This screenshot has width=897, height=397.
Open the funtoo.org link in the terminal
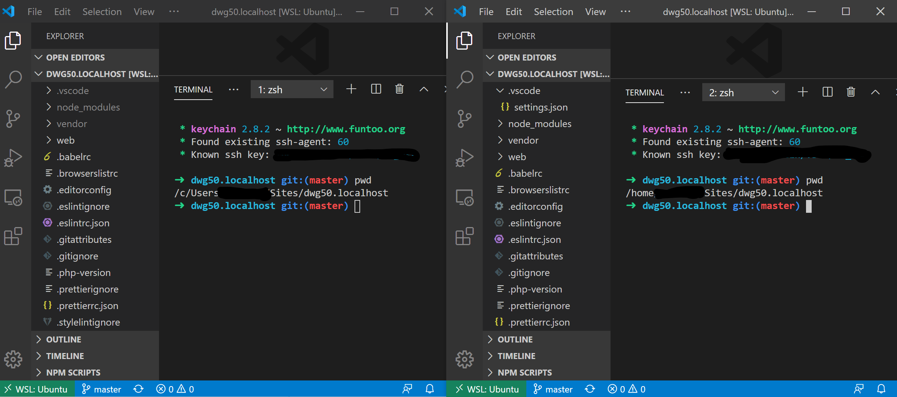346,129
